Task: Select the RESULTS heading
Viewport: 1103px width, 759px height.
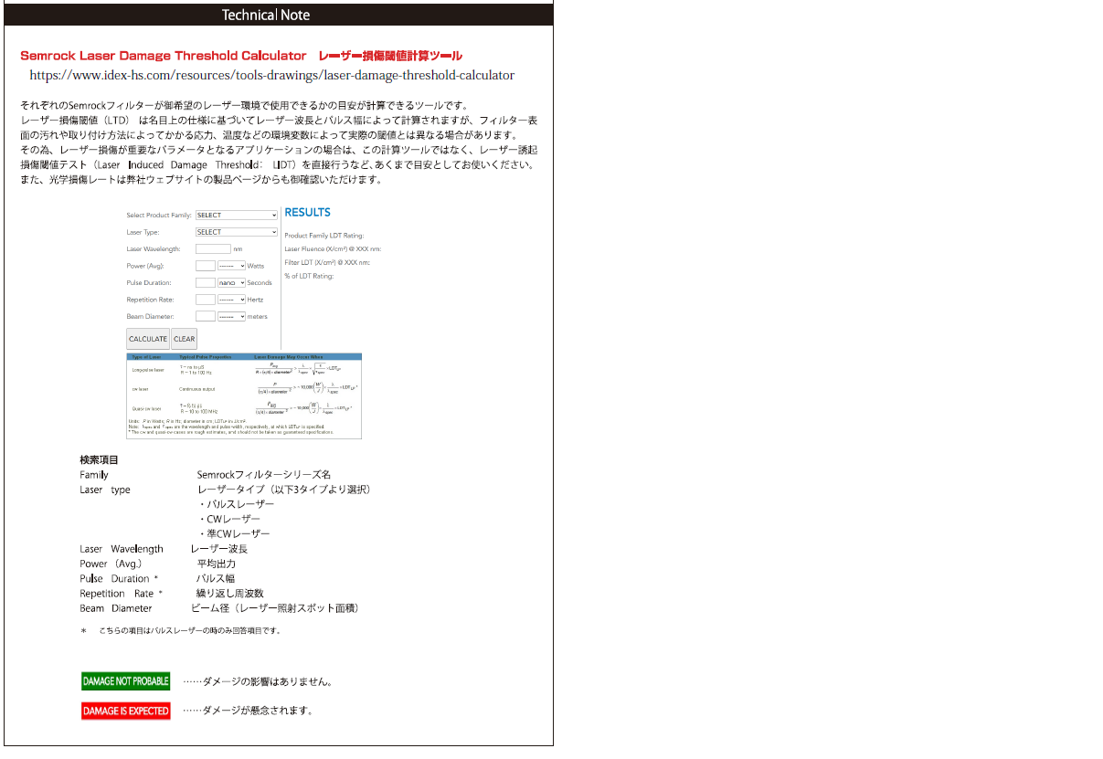Action: pos(307,213)
